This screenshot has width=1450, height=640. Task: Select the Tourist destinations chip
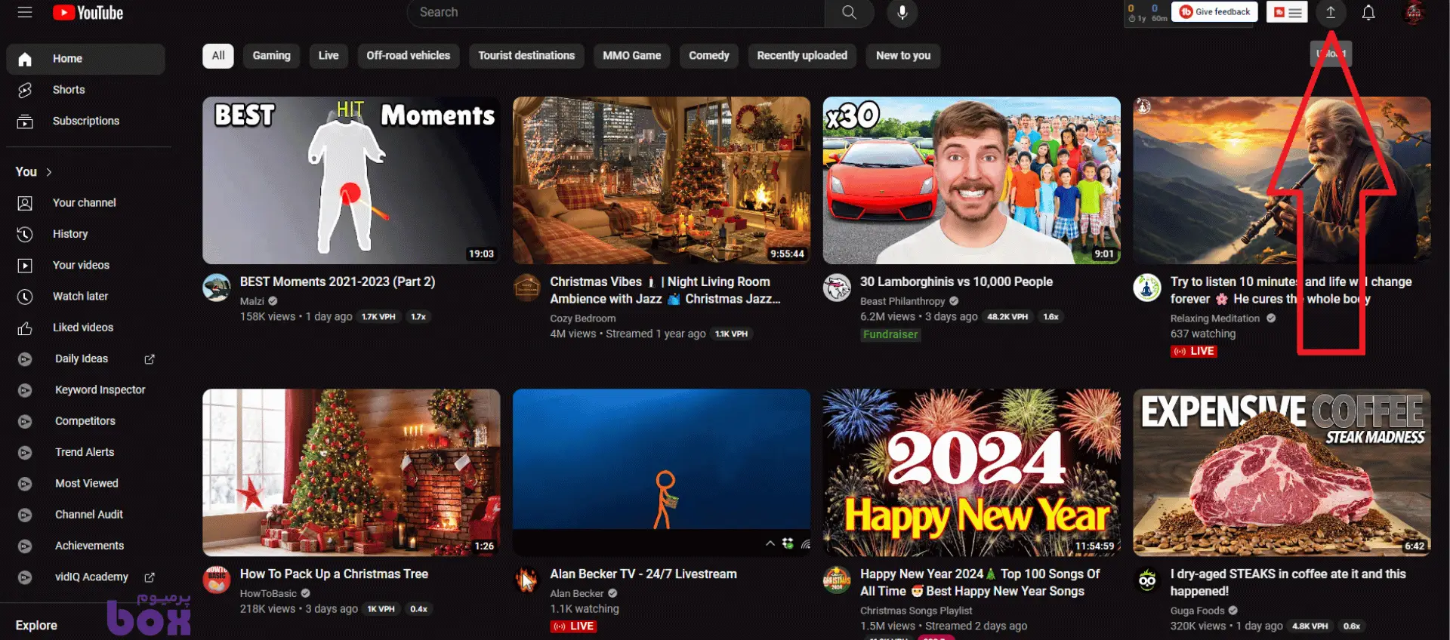click(526, 56)
